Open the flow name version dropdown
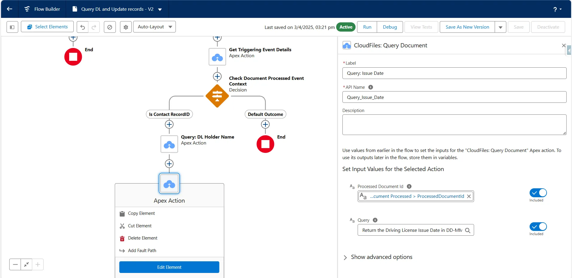 click(160, 10)
